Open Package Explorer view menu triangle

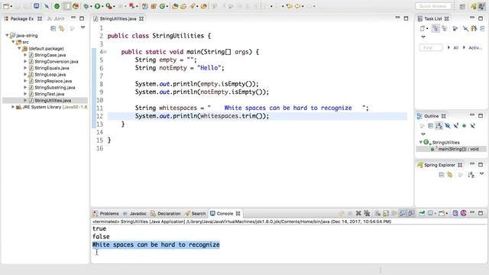click(83, 27)
